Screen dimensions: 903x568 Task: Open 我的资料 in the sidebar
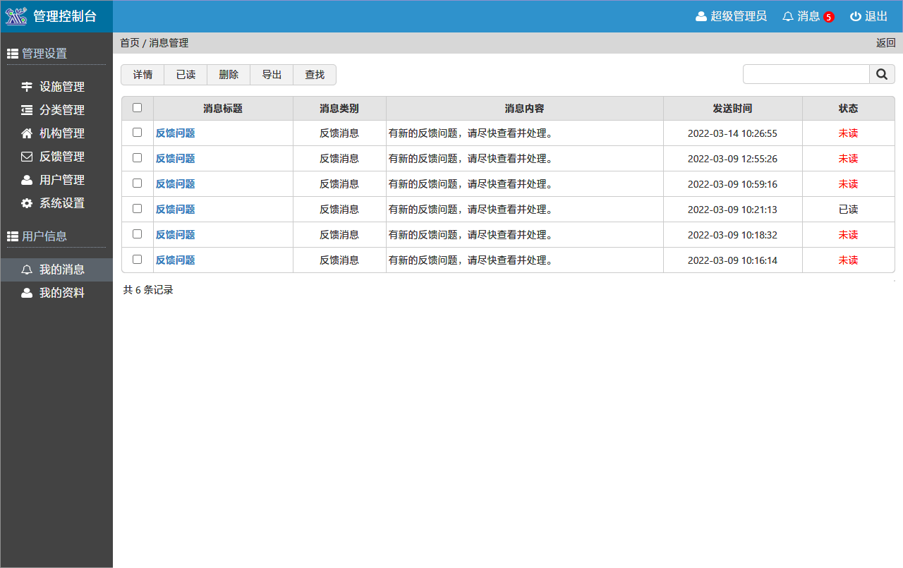(x=61, y=293)
